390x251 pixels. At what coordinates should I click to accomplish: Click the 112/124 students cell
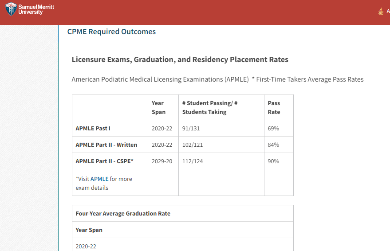[x=193, y=161]
